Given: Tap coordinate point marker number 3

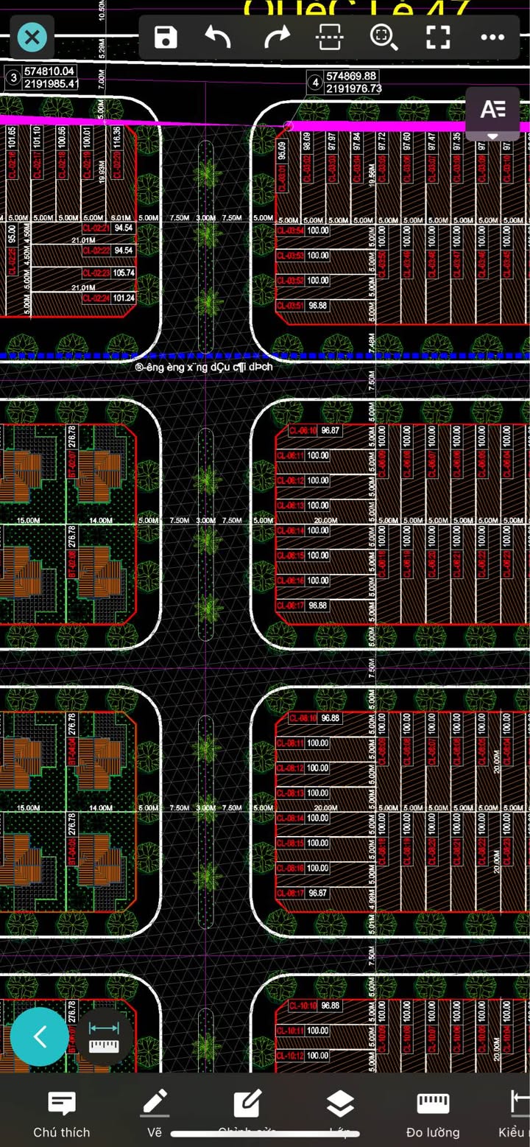Looking at the screenshot, I should tap(13, 77).
